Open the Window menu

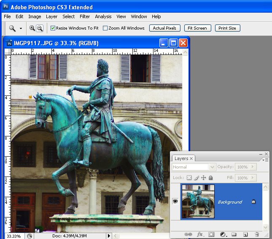pyautogui.click(x=139, y=16)
